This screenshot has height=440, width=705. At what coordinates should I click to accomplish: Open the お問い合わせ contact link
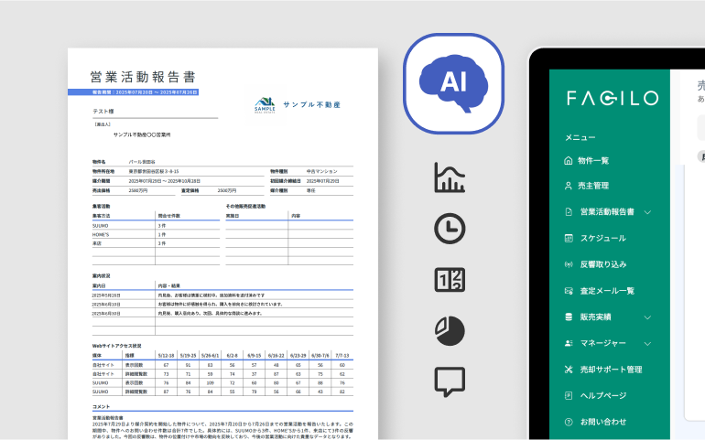[x=602, y=422]
